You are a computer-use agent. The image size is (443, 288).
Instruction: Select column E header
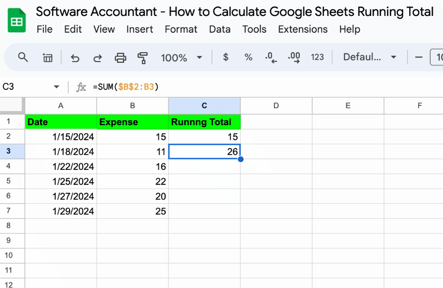[348, 106]
